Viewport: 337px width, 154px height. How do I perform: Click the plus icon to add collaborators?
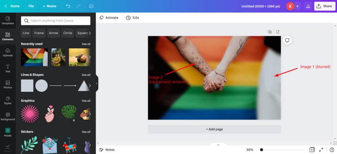(x=298, y=6)
